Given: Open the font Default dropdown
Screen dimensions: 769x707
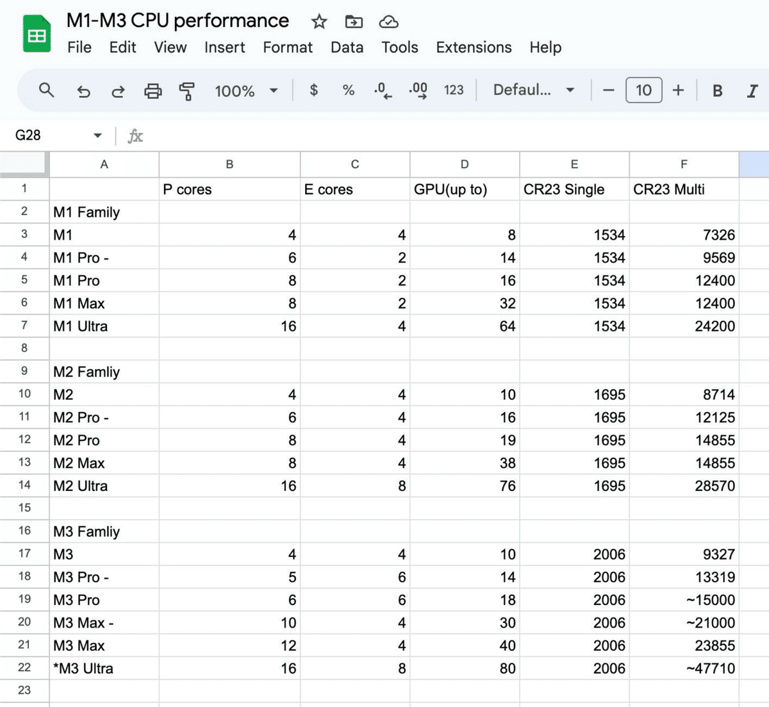Looking at the screenshot, I should 533,90.
